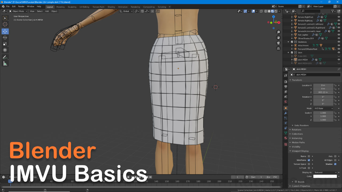342x192 pixels.
Task: Switch to material preview shading
Action: click(x=272, y=11)
